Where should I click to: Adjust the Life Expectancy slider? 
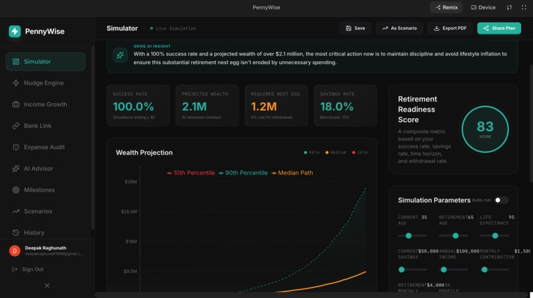tap(494, 235)
